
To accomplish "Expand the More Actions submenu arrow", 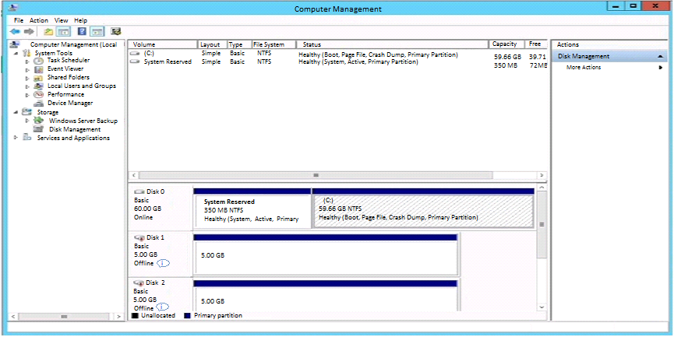I will (x=661, y=68).
